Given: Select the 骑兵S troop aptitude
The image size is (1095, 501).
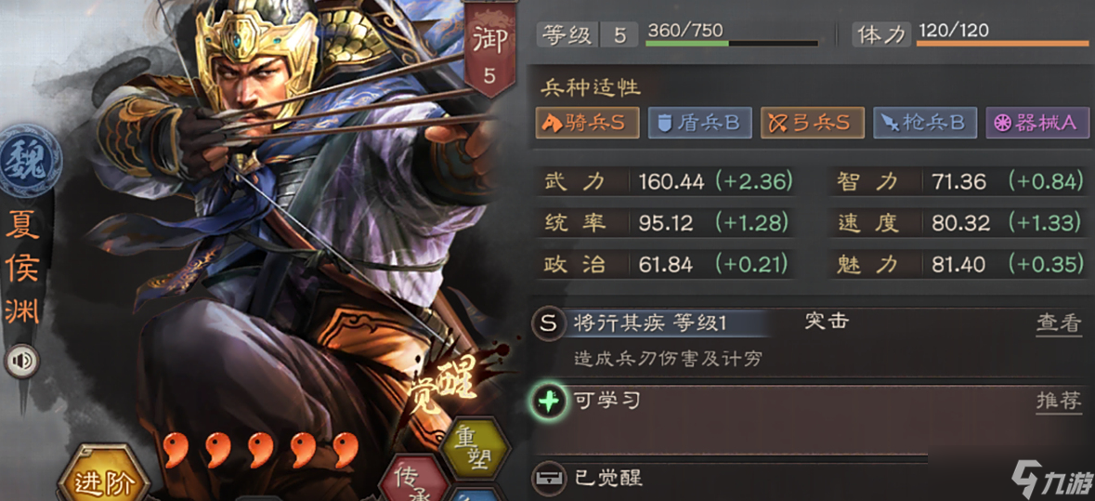Looking at the screenshot, I should pos(588,123).
